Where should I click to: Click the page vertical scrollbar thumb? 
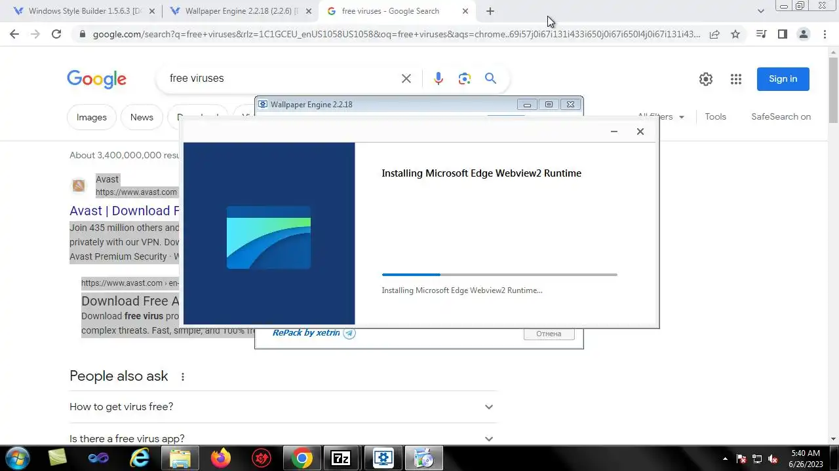834,90
